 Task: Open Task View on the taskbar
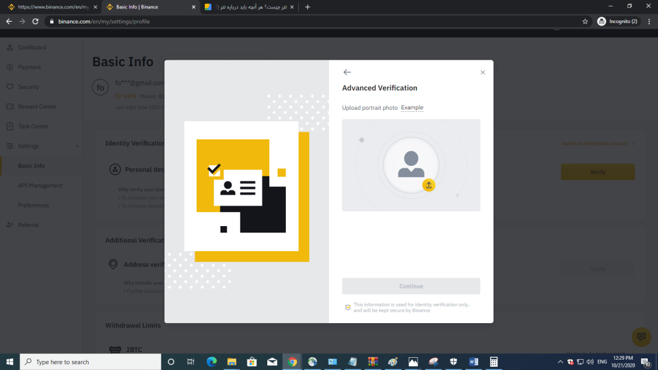click(190, 362)
